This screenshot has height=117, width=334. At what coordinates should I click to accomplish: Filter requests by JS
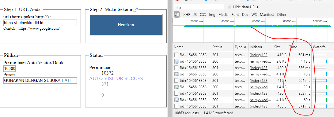point(195,15)
